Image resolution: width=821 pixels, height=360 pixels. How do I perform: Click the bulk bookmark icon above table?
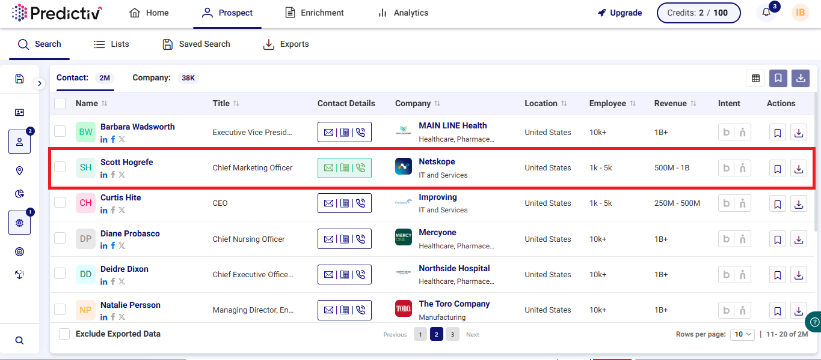point(778,78)
